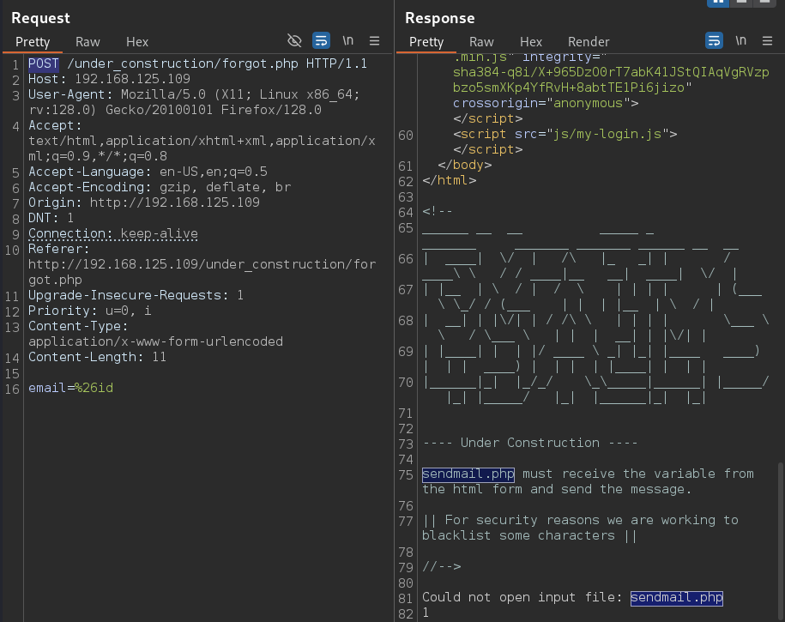Click the "Could not open input file:" text
785x622 pixels.
[x=522, y=597]
